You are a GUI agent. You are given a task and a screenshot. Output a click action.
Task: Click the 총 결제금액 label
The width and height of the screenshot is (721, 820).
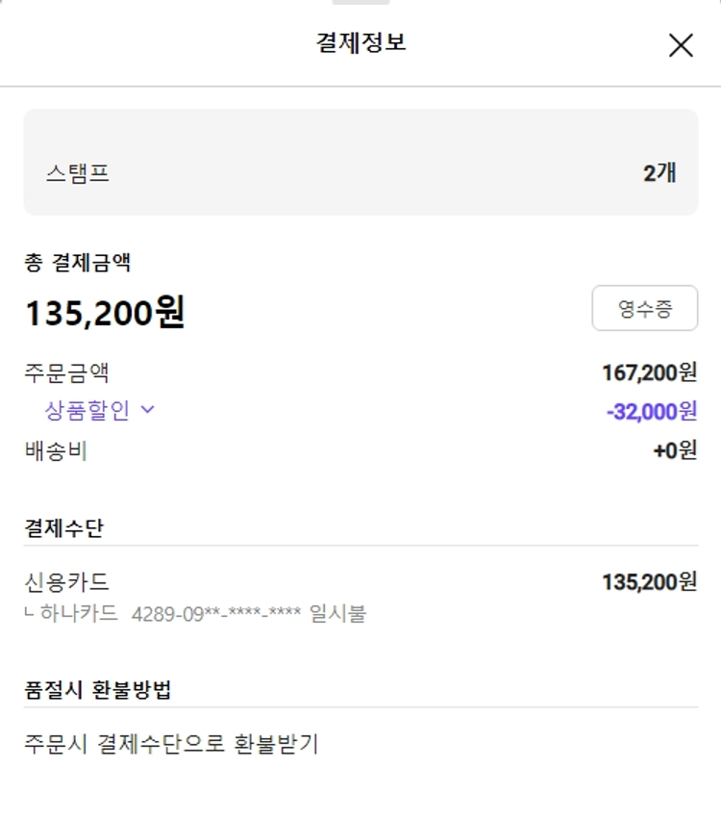tap(78, 261)
